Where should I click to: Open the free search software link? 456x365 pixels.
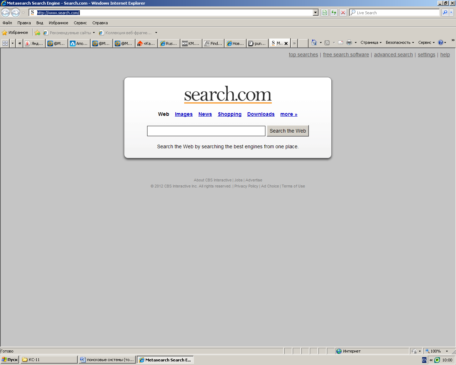[x=346, y=55]
